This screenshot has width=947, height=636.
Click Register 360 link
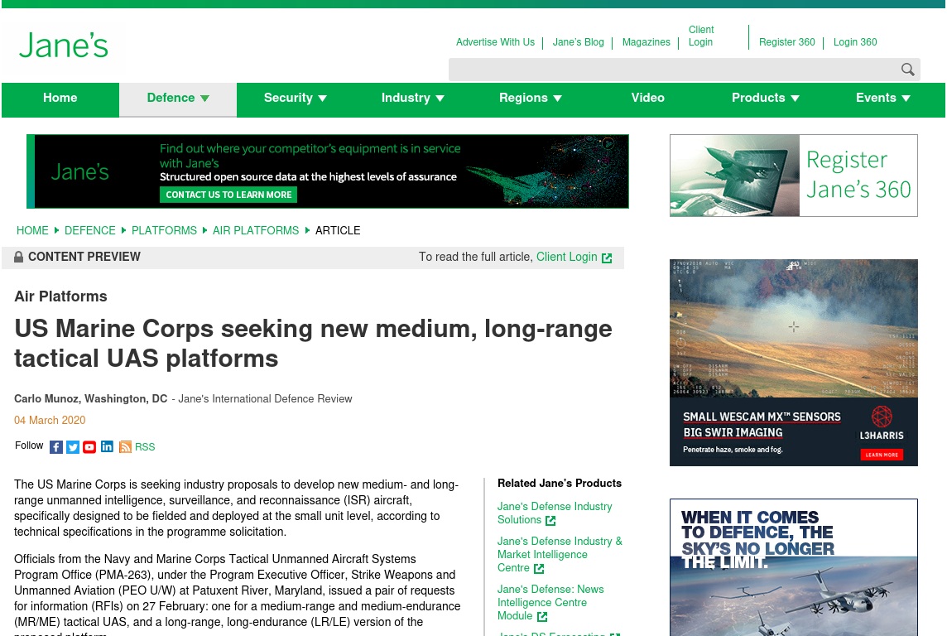[x=787, y=42]
